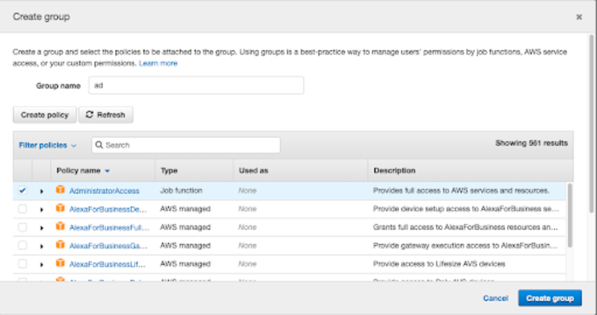Screen dimensions: 597x315
Task: Click the AlexaForBusinessLif... policy box icon
Action: [x=60, y=263]
